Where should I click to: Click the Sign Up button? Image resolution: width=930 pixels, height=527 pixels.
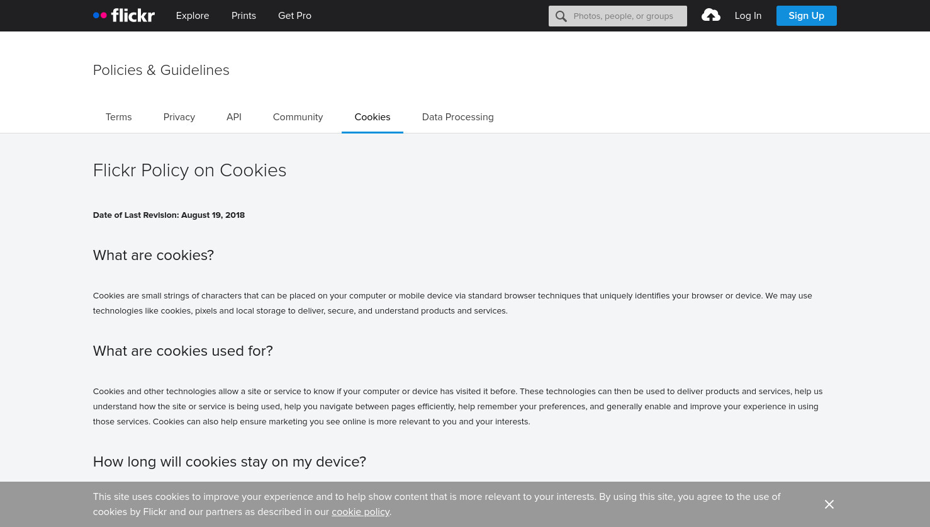[807, 16]
